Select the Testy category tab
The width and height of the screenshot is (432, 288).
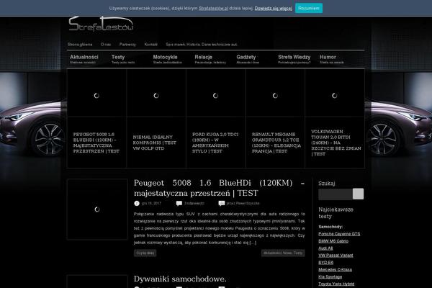[x=123, y=59]
